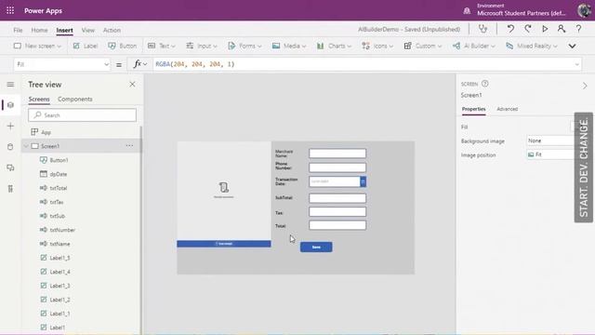The height and width of the screenshot is (335, 595).
Task: Open the app launcher waffle icon
Action: (x=10, y=10)
